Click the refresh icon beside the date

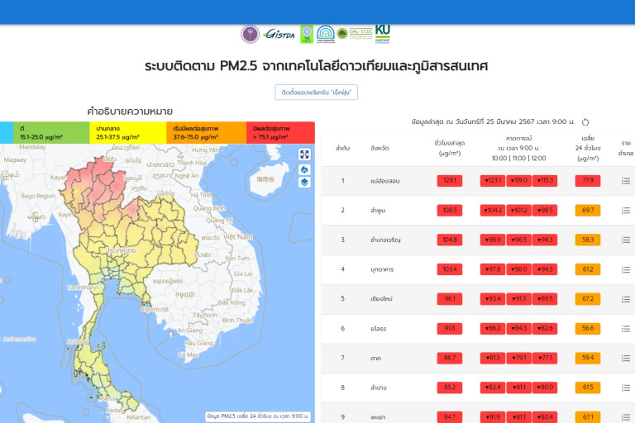585,121
